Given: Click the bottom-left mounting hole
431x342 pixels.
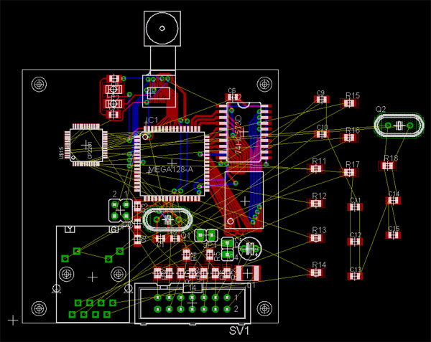Looking at the screenshot, I should (39, 308).
